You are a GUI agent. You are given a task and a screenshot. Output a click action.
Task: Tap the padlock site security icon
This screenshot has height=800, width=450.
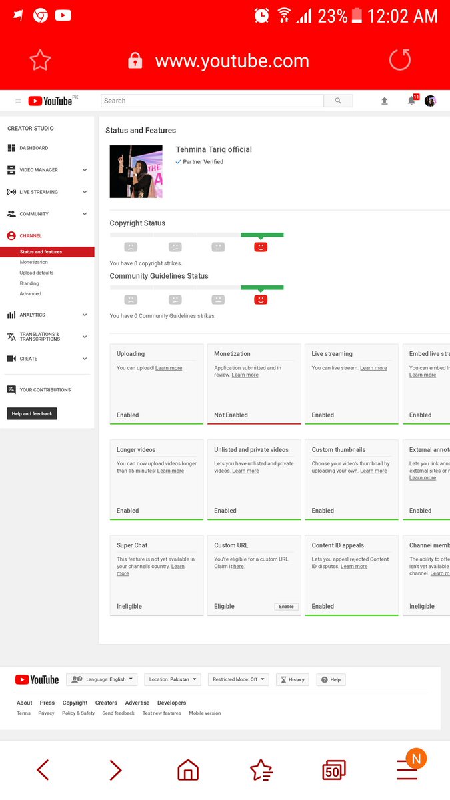click(x=135, y=61)
